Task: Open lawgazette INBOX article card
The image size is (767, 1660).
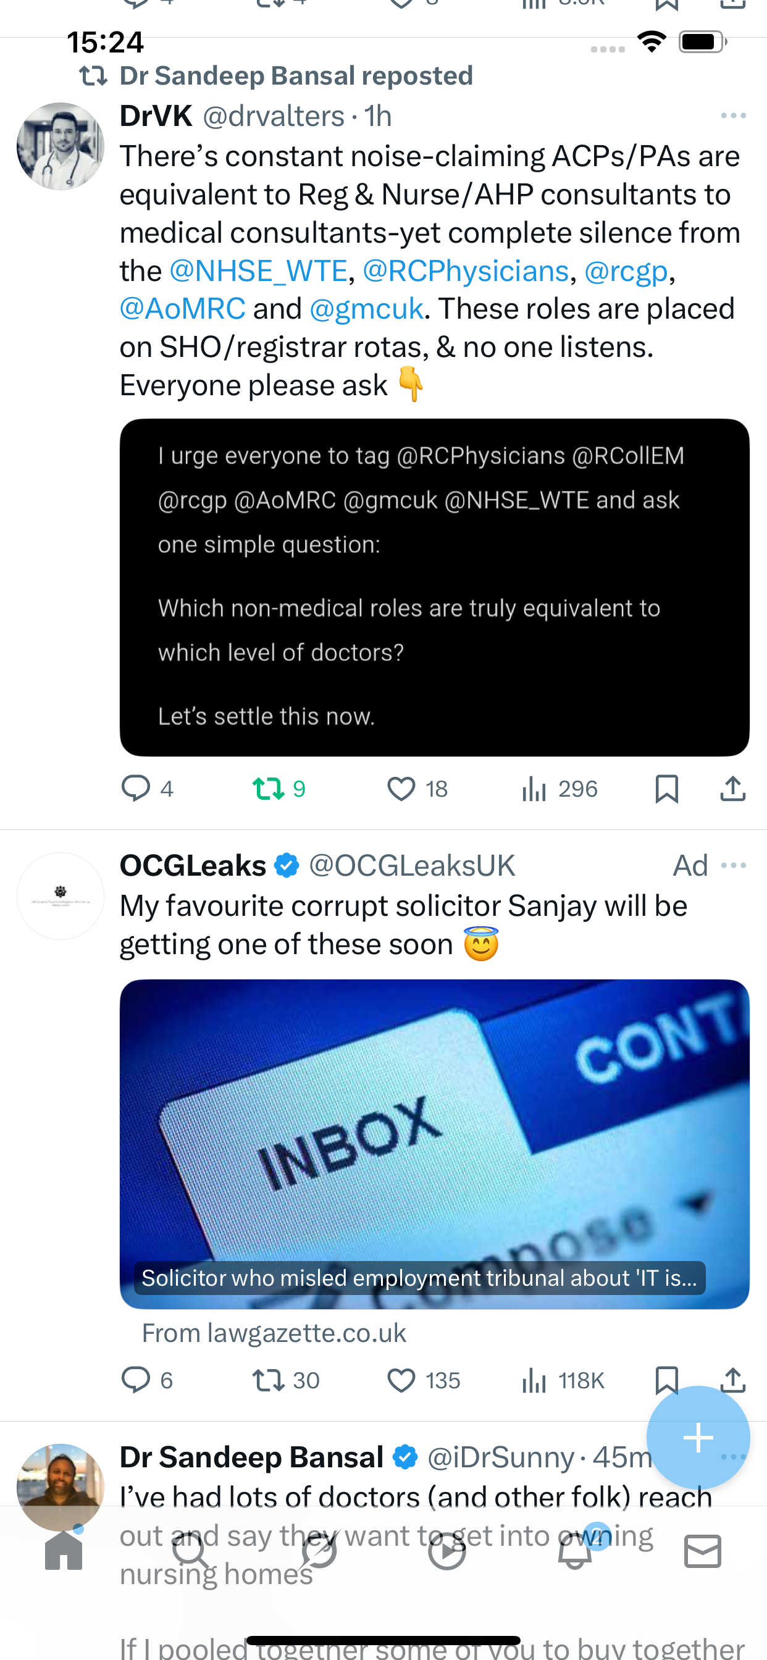Action: (434, 1144)
